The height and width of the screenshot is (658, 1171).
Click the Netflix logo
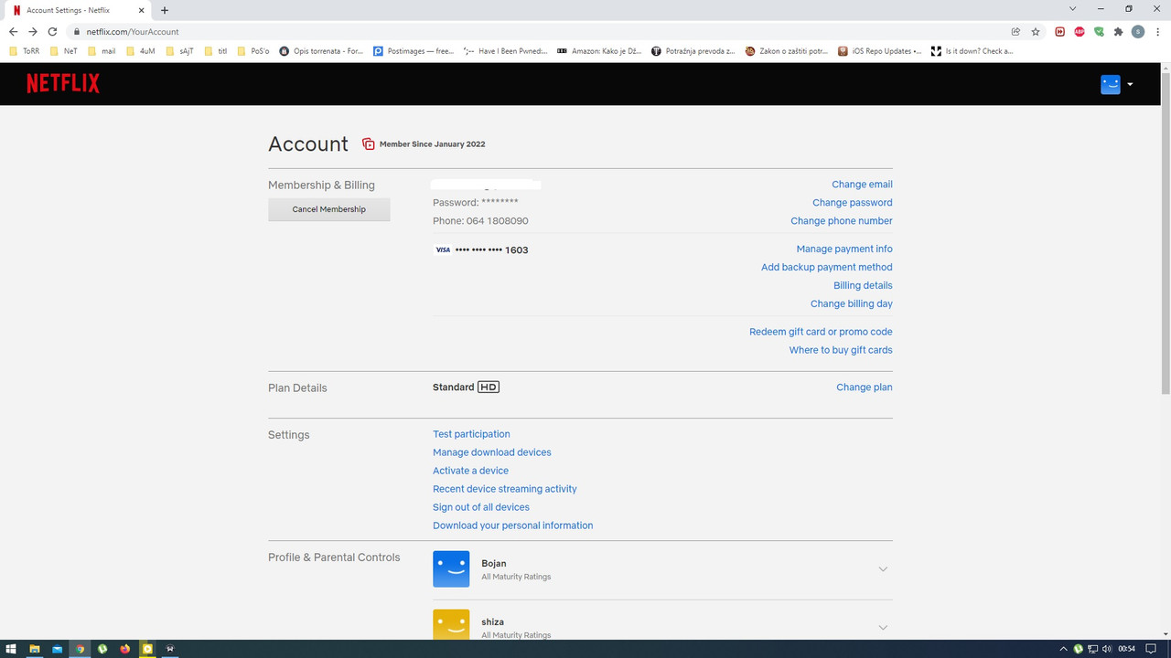point(63,84)
